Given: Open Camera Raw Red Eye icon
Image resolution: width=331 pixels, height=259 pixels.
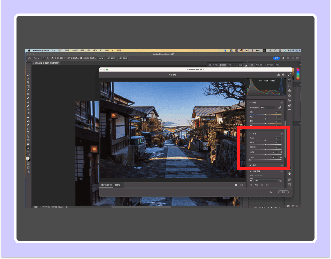Looking at the screenshot, I should [289, 101].
